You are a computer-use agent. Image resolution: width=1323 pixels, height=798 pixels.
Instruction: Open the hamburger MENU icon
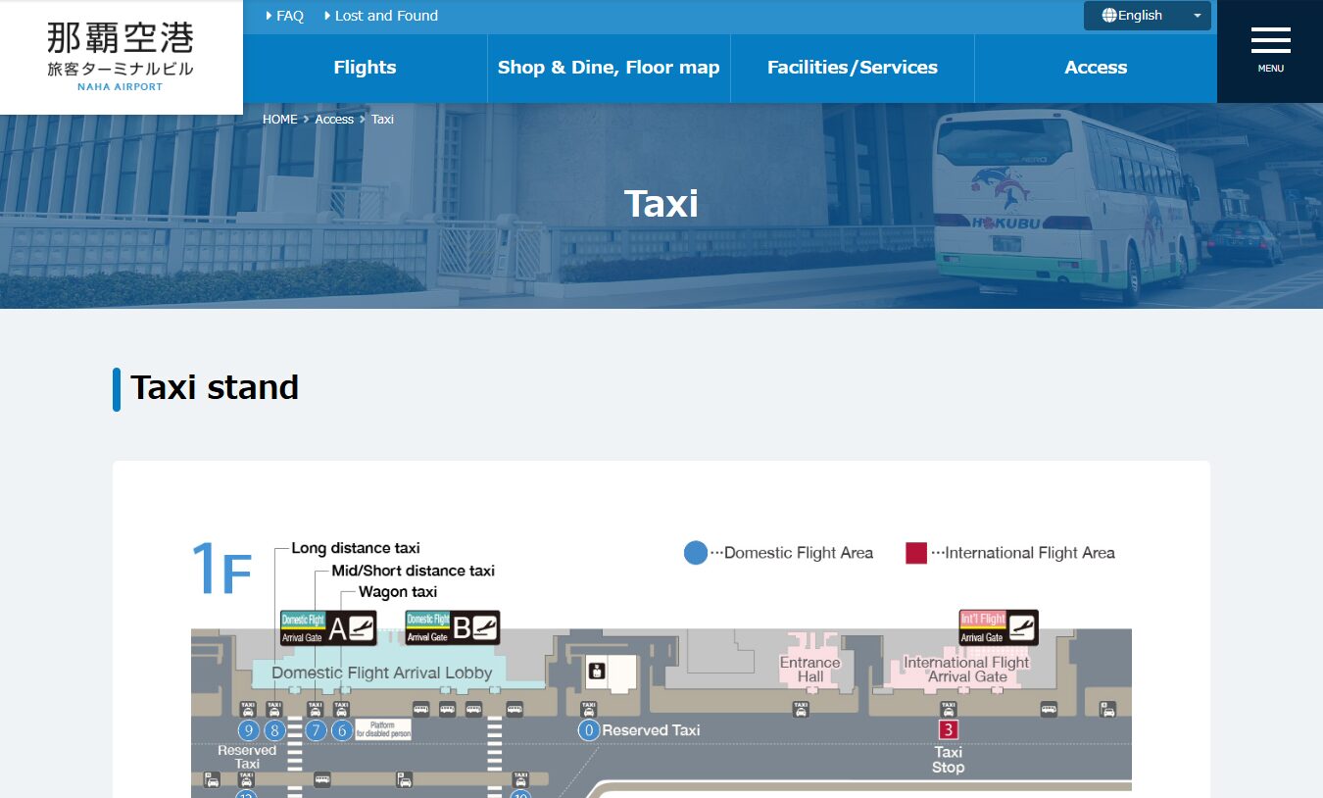[x=1270, y=49]
